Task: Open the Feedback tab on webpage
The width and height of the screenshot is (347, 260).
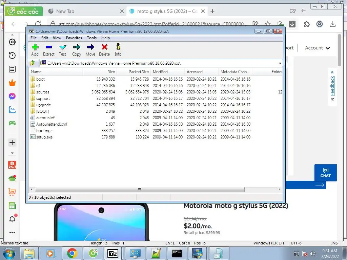Action: [332, 86]
